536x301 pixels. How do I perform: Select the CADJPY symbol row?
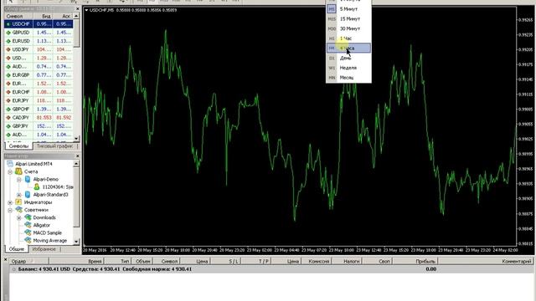coord(39,118)
